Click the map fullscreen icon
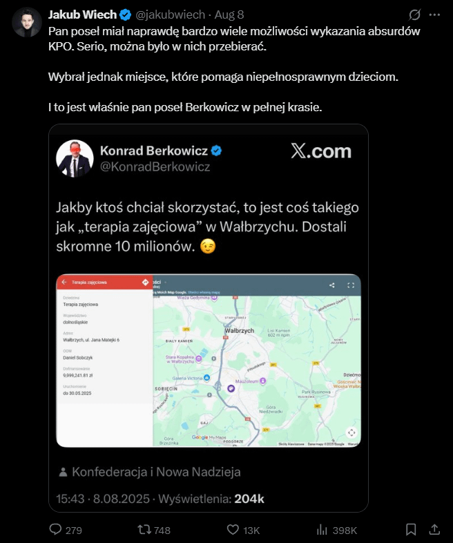This screenshot has height=543, width=453. point(351,285)
